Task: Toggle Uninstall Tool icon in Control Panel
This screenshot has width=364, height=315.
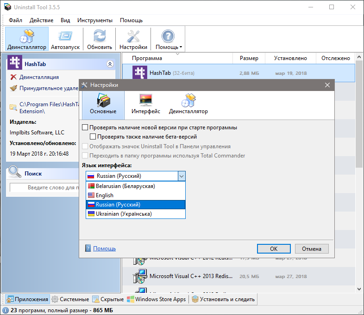Action: pos(85,146)
